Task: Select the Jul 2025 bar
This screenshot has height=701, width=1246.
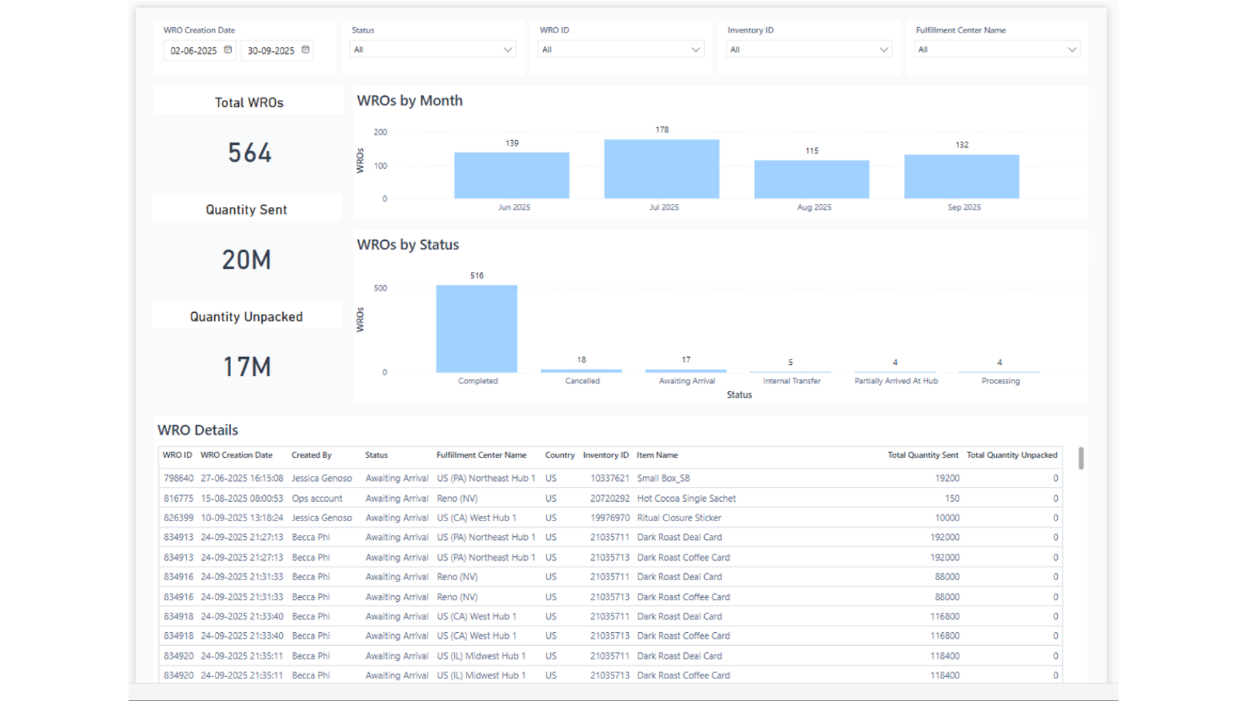Action: (661, 169)
